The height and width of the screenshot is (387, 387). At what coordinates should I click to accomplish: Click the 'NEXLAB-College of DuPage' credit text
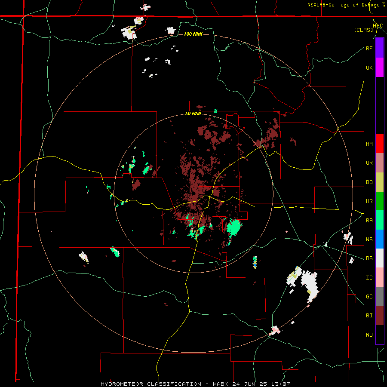[x=343, y=5]
